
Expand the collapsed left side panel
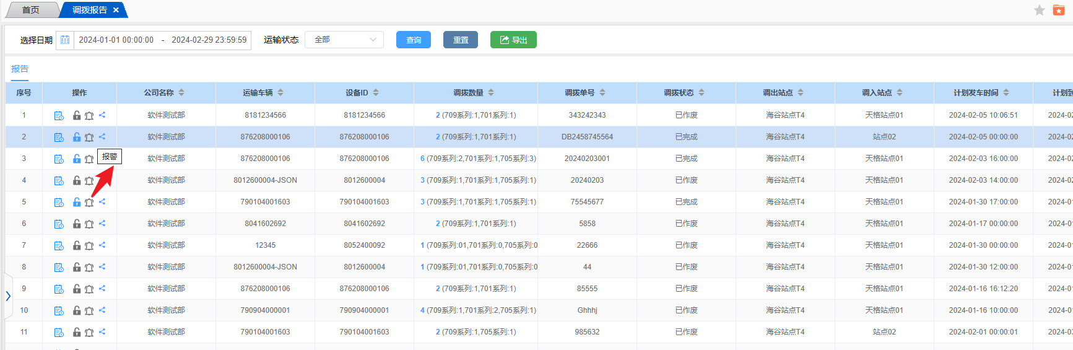8,296
